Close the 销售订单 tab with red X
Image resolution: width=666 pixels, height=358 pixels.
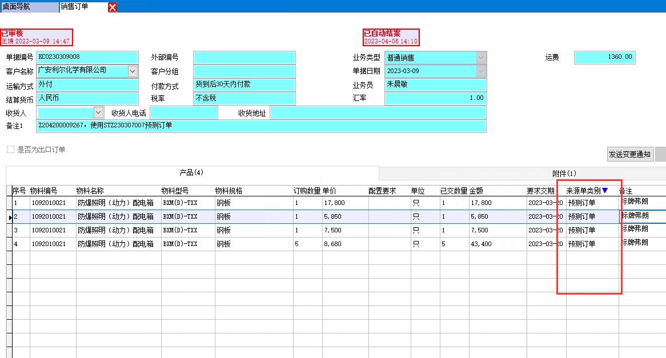pyautogui.click(x=113, y=7)
